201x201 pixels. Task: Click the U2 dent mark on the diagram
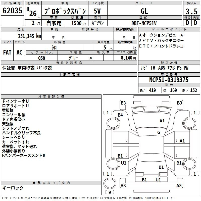tap(124, 163)
